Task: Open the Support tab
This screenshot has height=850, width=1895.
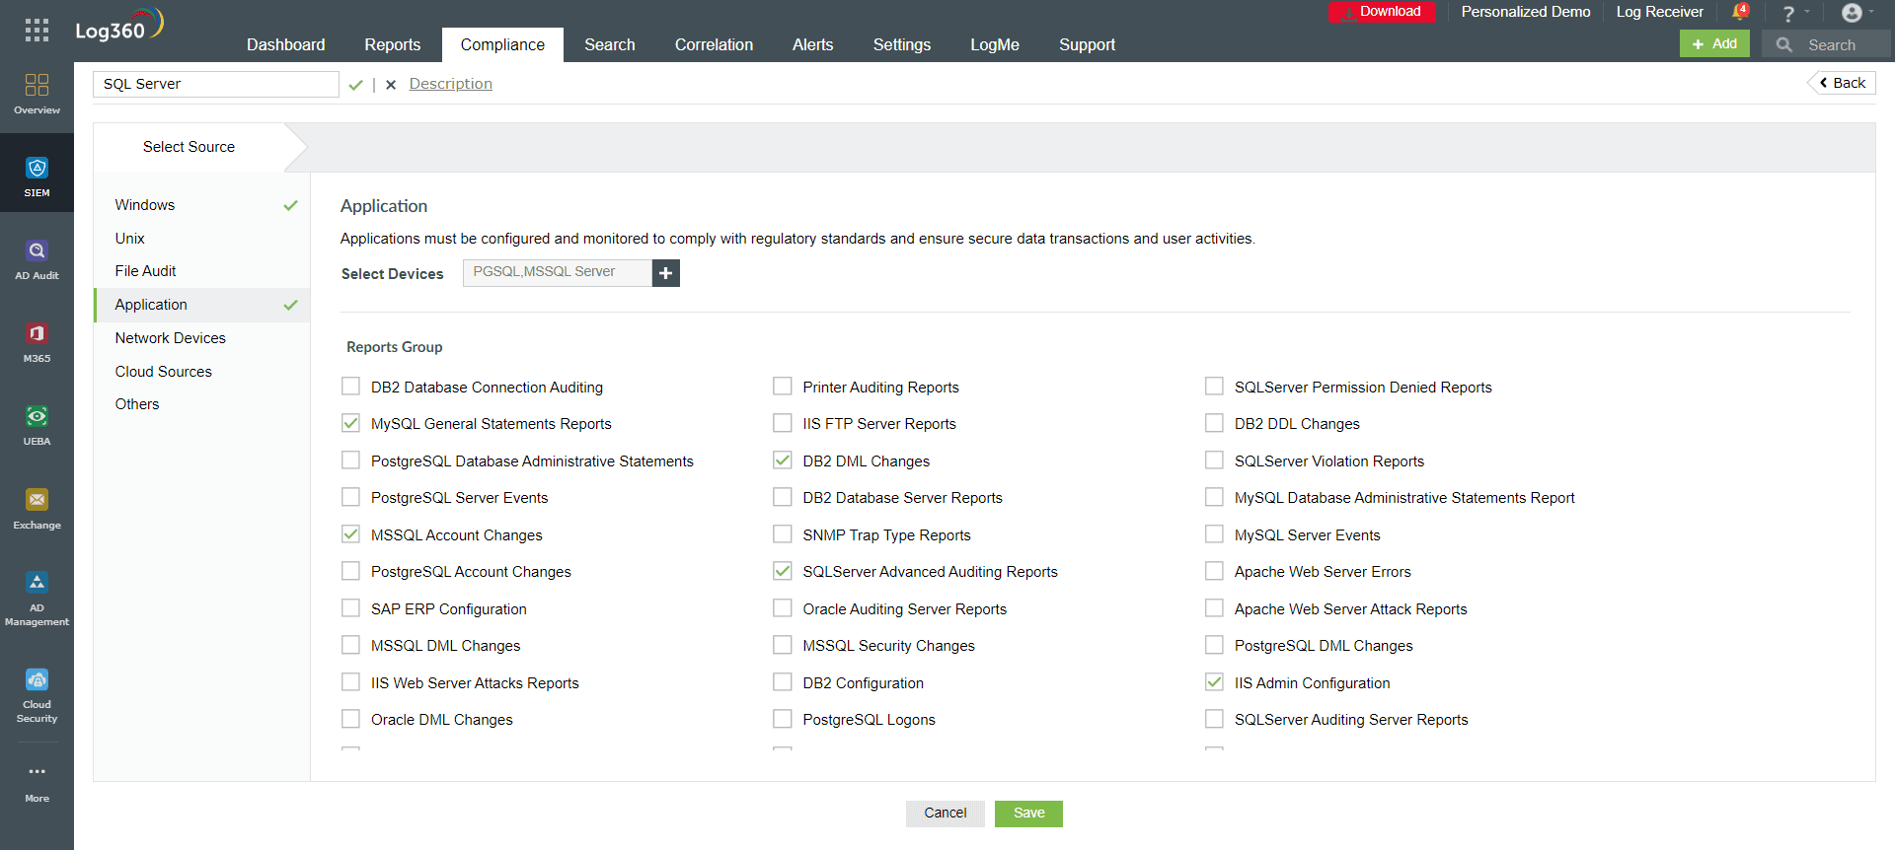Action: [1087, 44]
